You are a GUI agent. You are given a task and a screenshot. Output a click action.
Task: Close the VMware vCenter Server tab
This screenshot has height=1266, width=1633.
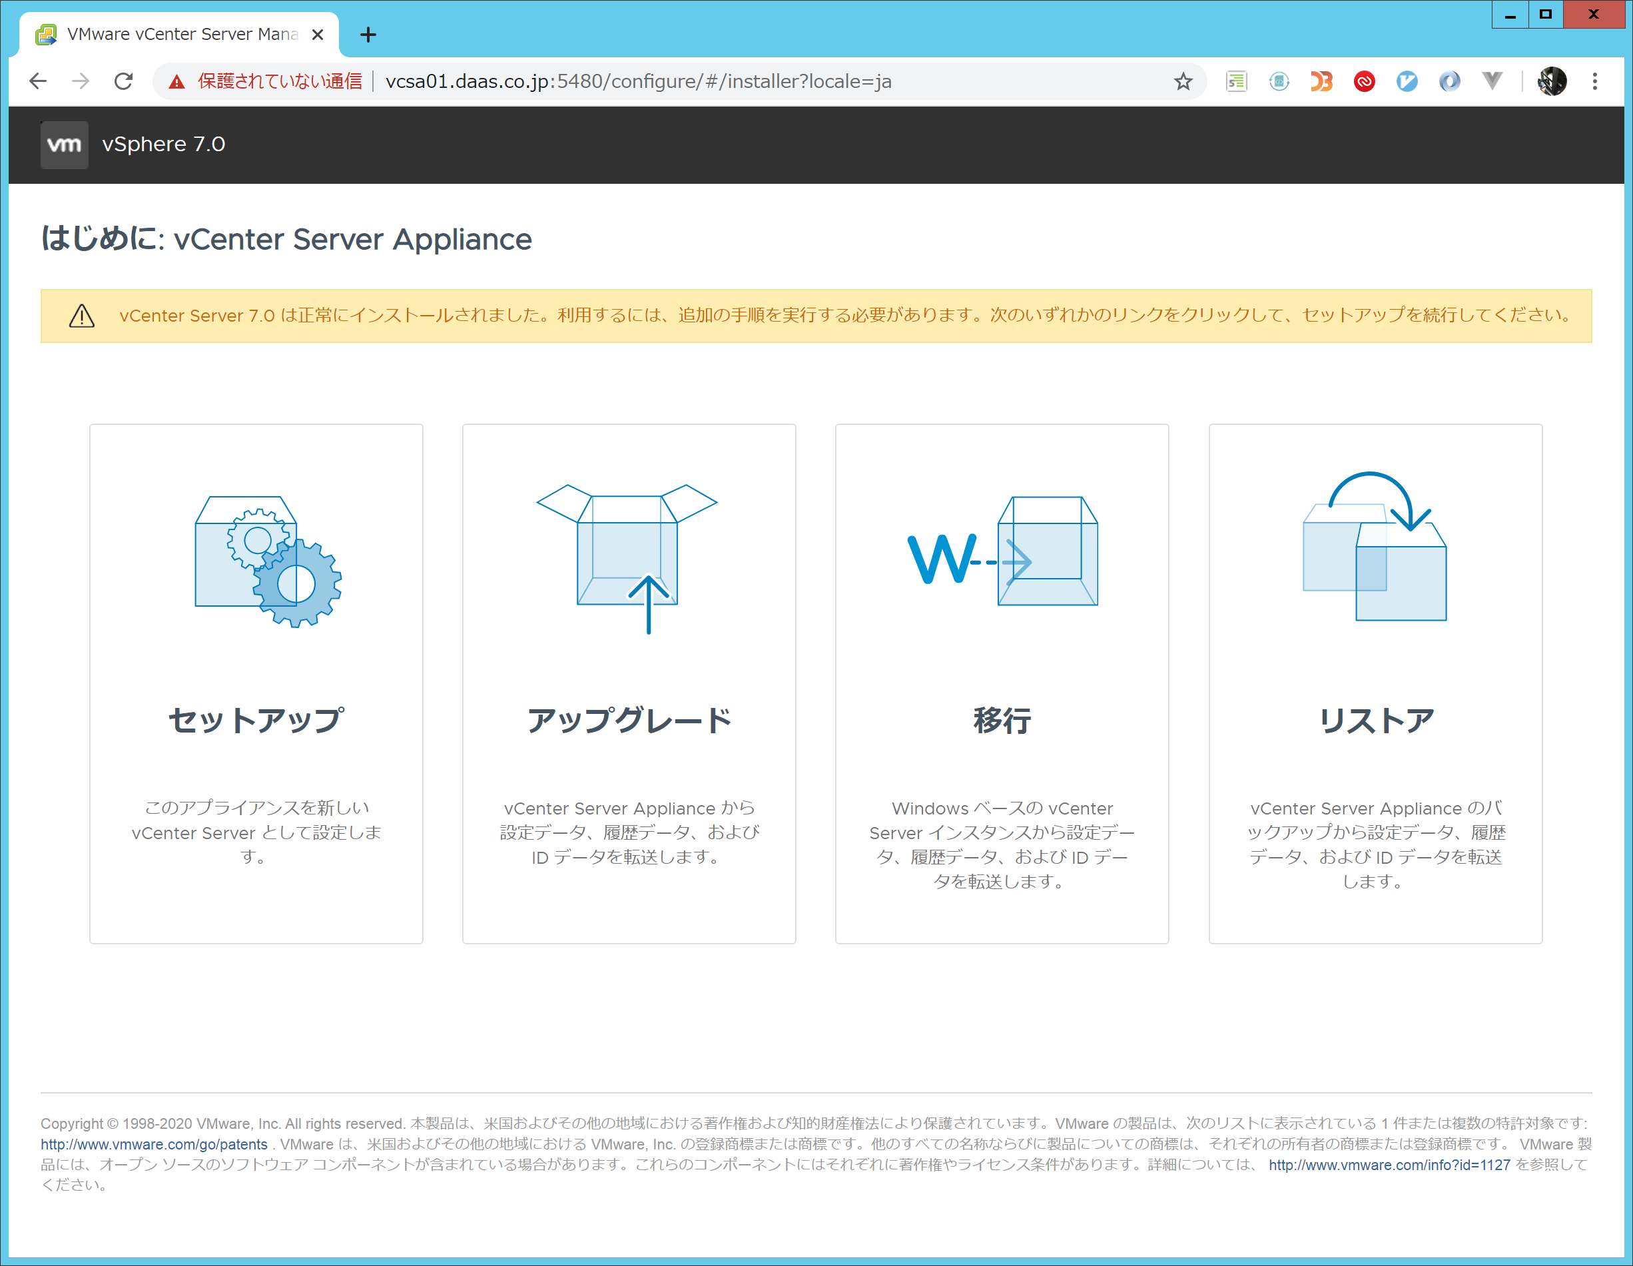(318, 35)
